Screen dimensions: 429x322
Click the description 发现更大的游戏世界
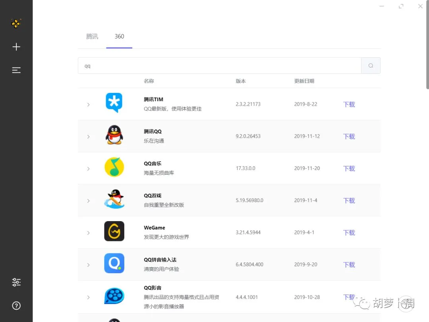coord(166,237)
